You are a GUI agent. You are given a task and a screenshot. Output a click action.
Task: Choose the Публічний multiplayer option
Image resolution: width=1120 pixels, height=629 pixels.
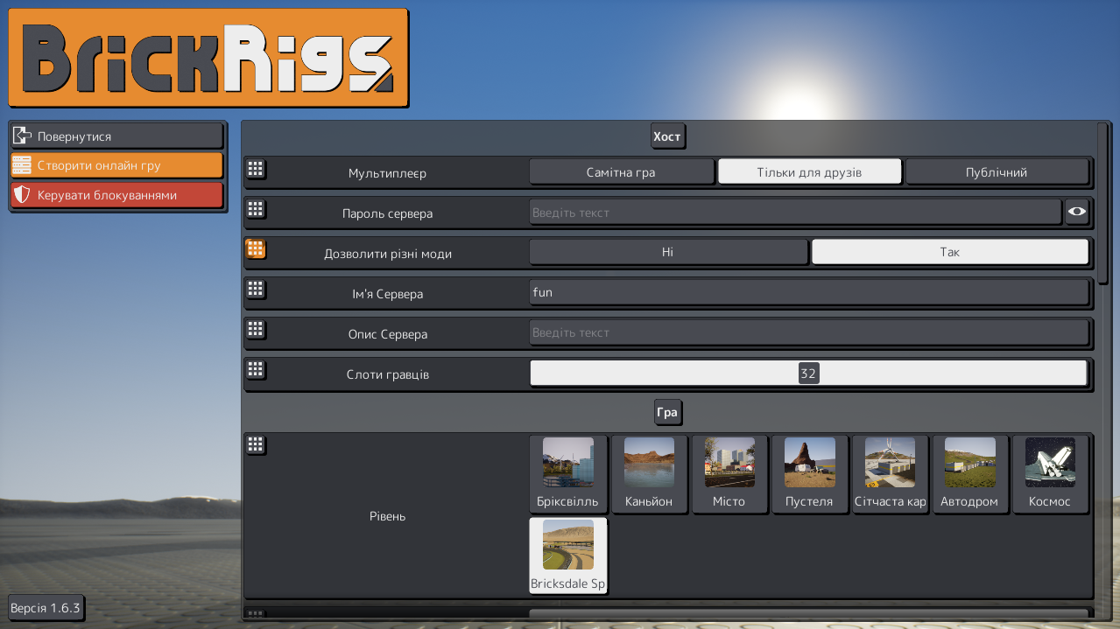click(996, 172)
